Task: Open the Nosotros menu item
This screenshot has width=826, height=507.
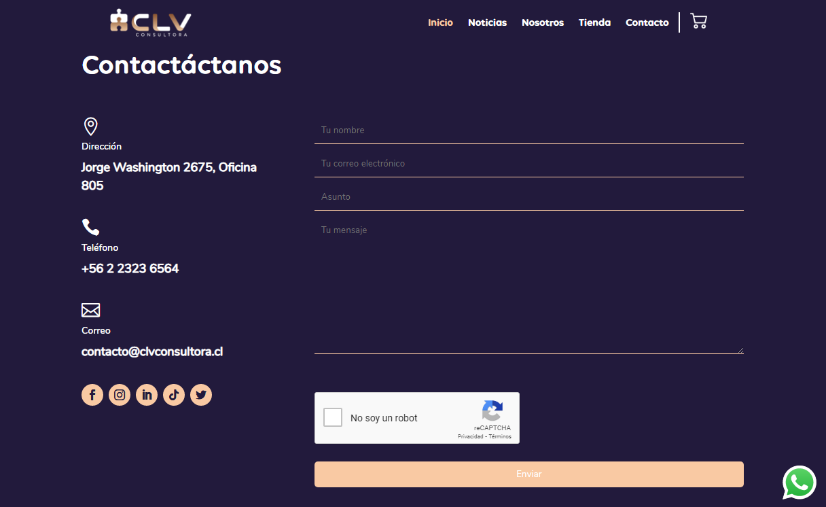Action: click(542, 22)
